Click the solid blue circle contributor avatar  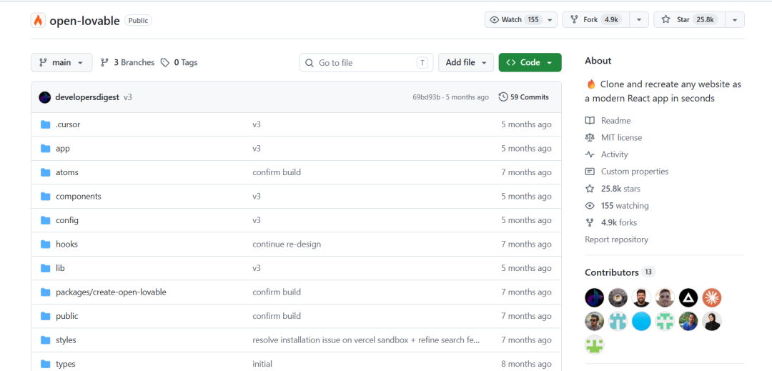[x=641, y=321]
